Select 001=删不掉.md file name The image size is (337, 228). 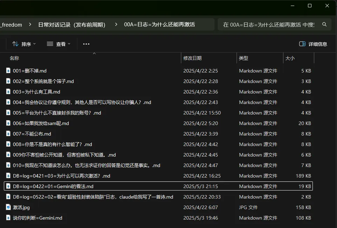coord(30,71)
